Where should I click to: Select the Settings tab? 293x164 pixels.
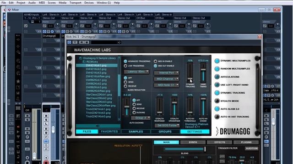[x=195, y=132]
